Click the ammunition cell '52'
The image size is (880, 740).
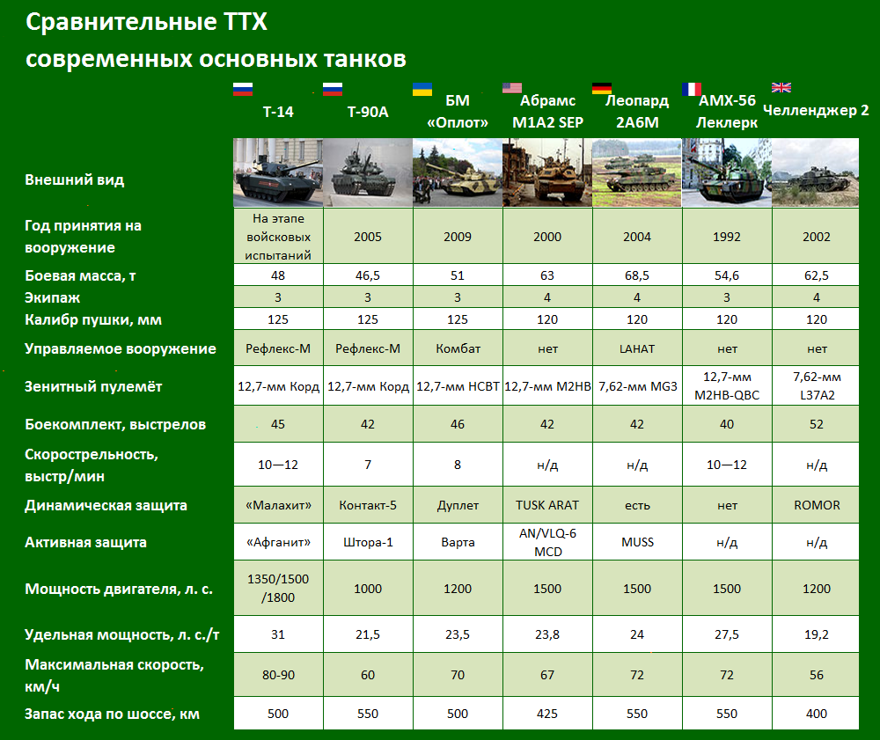coord(816,424)
